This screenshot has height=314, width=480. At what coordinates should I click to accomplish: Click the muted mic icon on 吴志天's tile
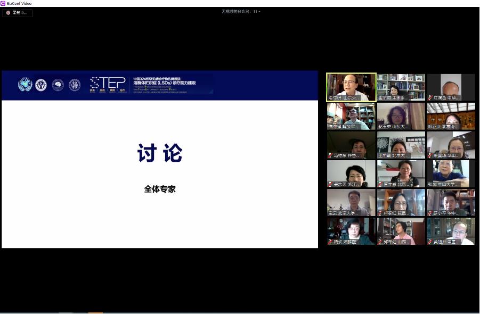pyautogui.click(x=329, y=184)
